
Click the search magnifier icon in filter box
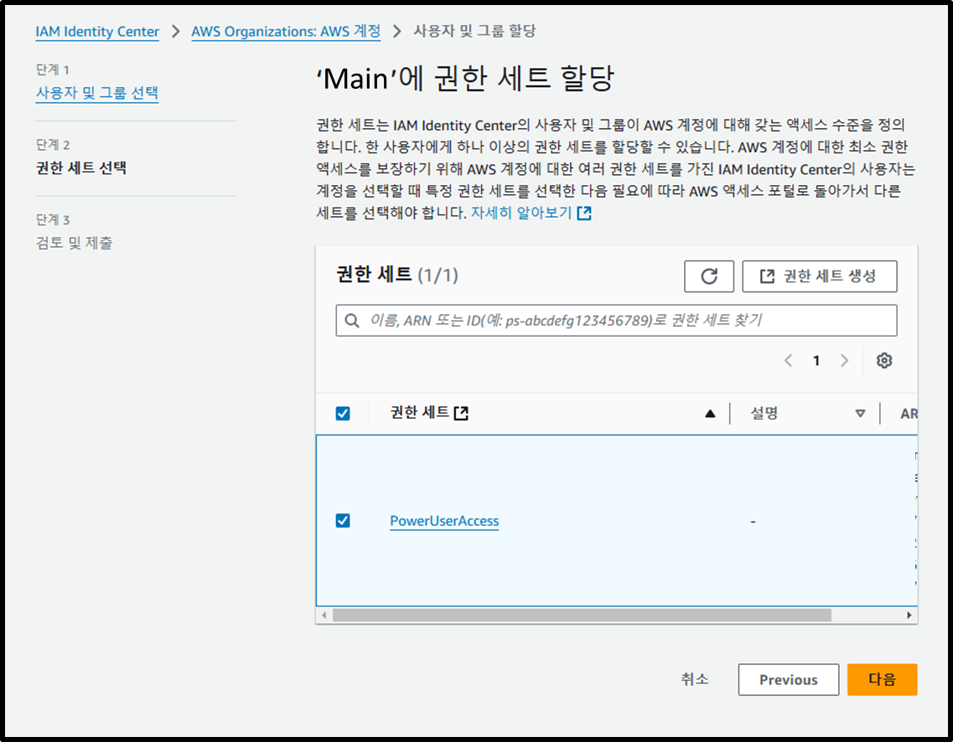click(x=352, y=321)
